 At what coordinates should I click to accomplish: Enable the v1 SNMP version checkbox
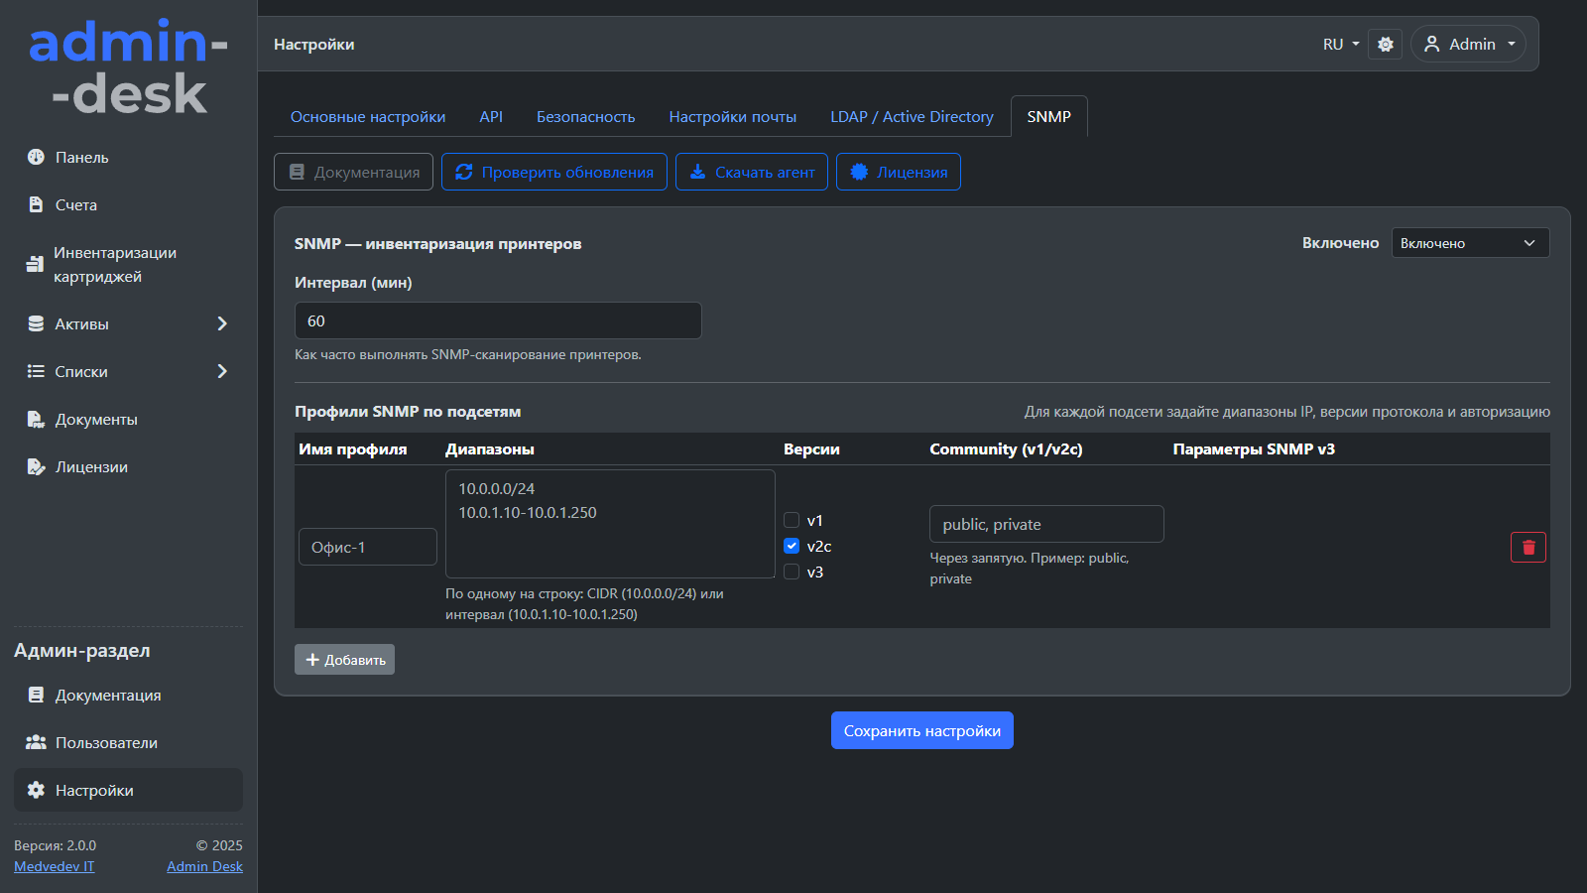(792, 520)
